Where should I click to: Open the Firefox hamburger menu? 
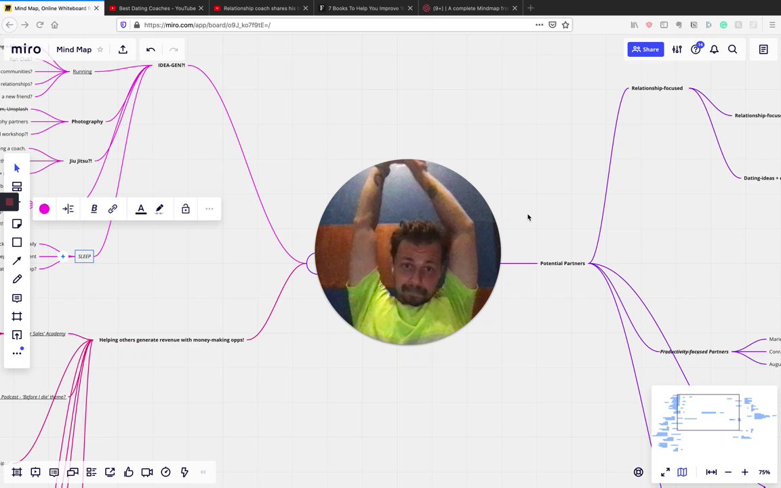(x=772, y=25)
